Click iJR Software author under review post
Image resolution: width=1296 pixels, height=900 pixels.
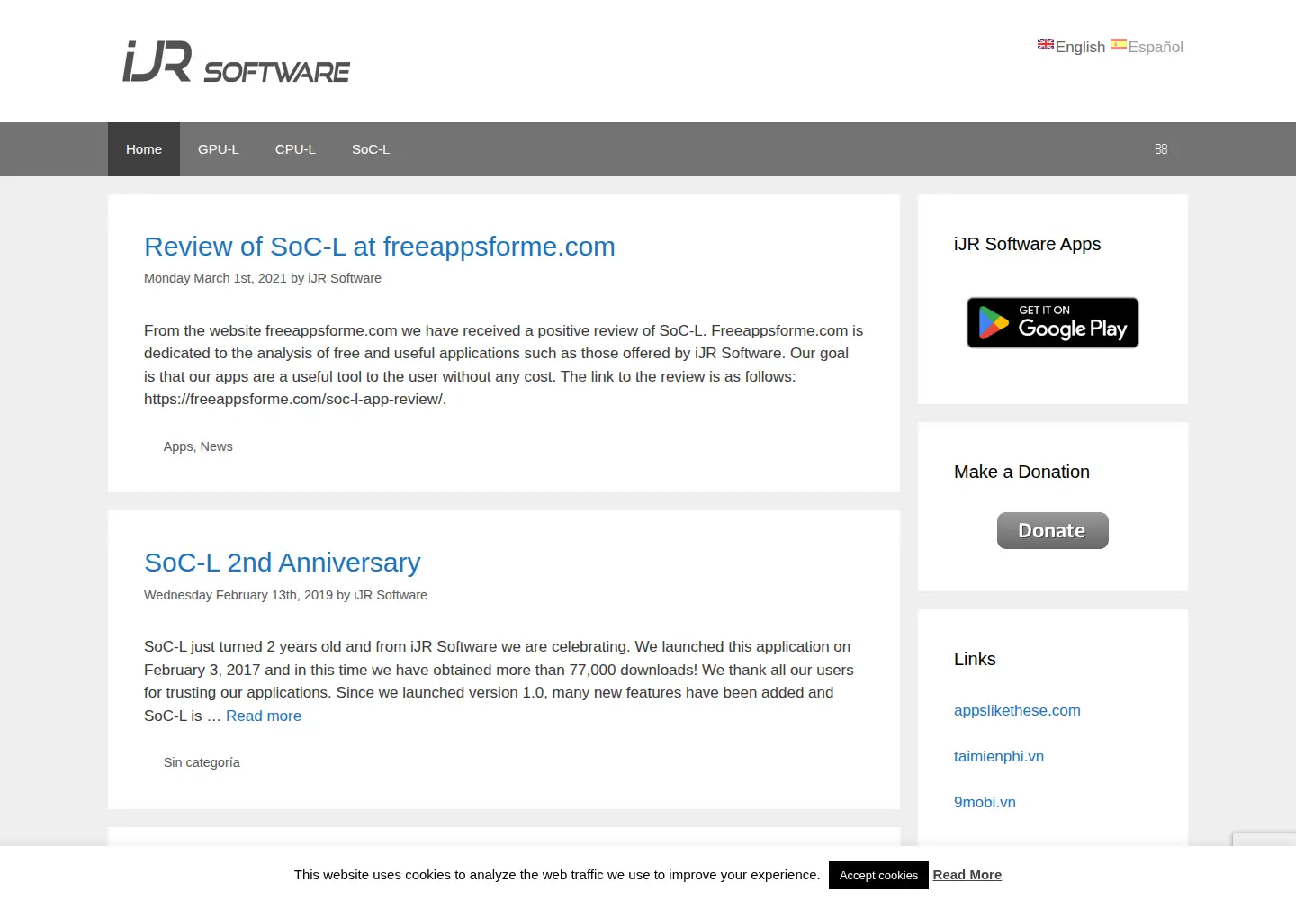coord(345,278)
